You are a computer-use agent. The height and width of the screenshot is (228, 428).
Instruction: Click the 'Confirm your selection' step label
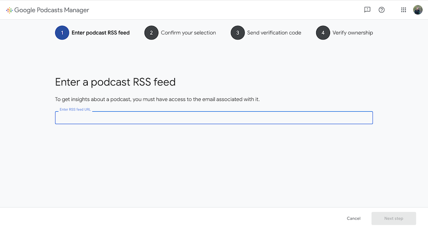(188, 33)
